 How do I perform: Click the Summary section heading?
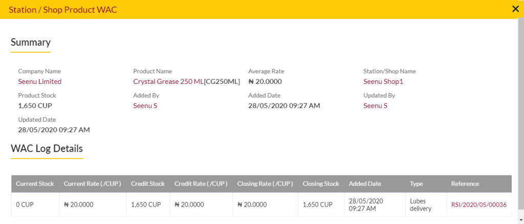click(31, 42)
